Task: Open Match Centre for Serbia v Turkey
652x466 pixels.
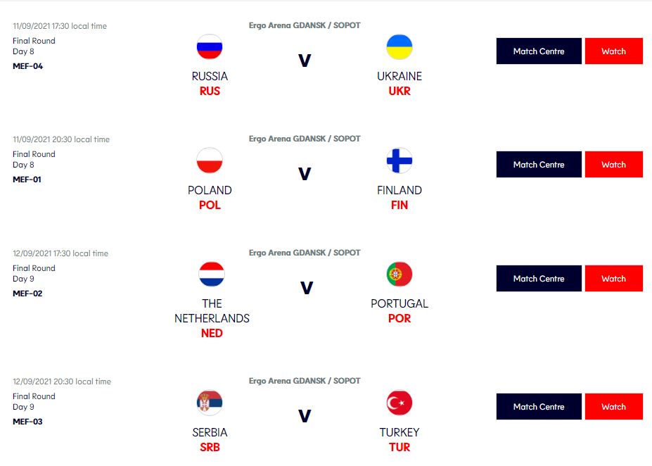Action: tap(539, 406)
